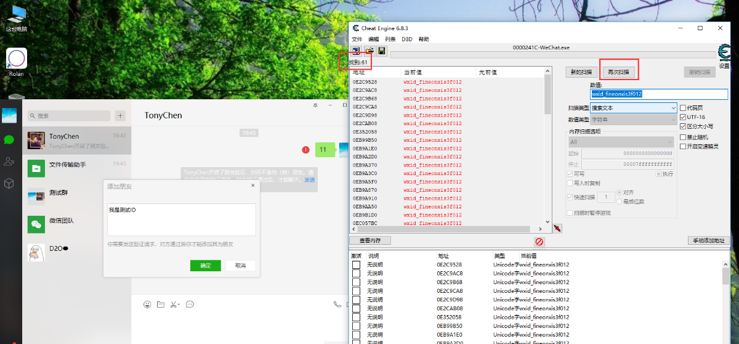
Task: Open the 帮助 menu in Cheat Engine
Action: tap(424, 39)
